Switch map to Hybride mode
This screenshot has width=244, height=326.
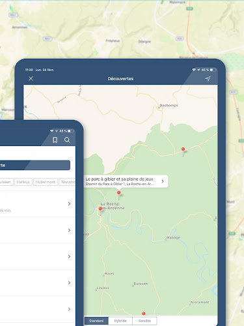[x=120, y=321]
